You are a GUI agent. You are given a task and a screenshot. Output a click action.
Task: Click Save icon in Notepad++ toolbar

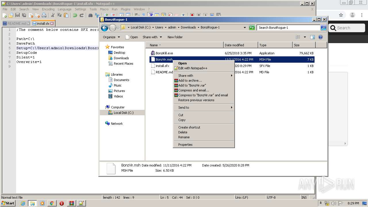pos(18,15)
